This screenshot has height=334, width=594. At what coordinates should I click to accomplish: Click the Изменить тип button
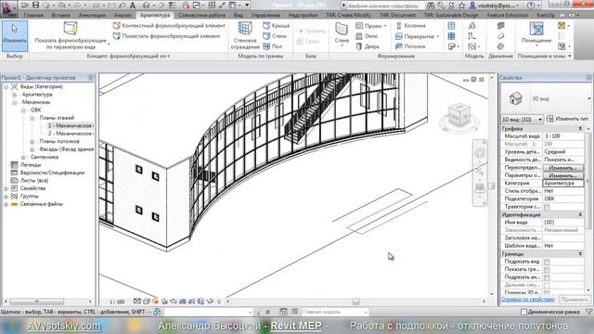tap(567, 119)
